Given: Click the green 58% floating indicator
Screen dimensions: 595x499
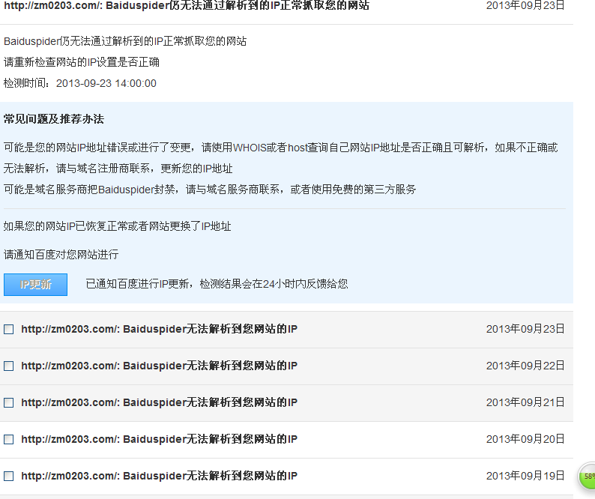Looking at the screenshot, I should pyautogui.click(x=587, y=476).
